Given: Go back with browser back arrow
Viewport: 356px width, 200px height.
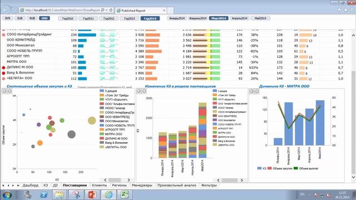Looking at the screenshot, I should point(6,10).
